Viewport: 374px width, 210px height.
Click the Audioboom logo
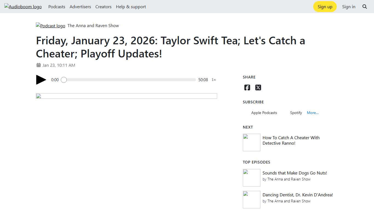pyautogui.click(x=23, y=7)
